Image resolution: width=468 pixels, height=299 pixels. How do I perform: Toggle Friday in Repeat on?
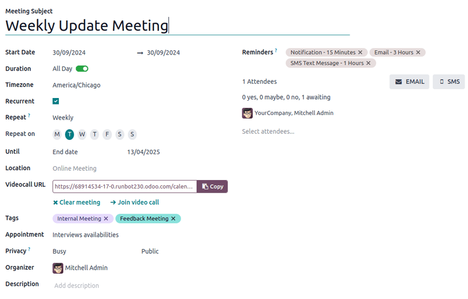coord(107,134)
